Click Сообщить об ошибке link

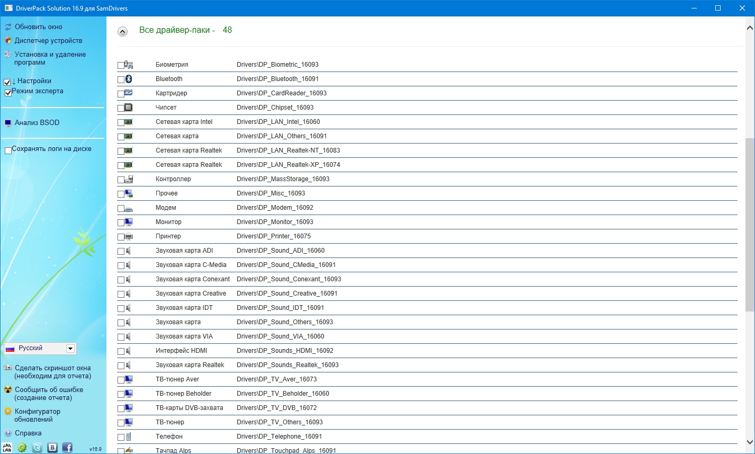[49, 394]
